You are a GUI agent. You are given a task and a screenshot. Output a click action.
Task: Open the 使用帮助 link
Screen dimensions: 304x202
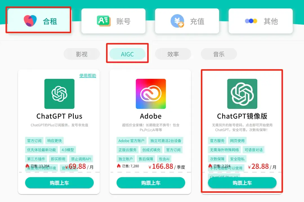click(x=88, y=76)
